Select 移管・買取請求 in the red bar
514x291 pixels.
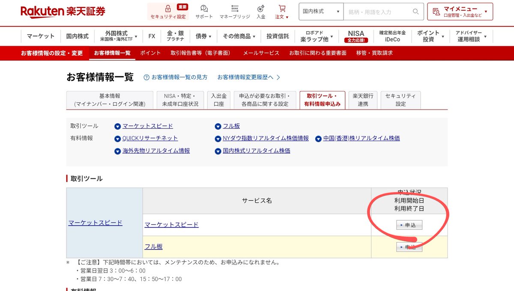374,53
